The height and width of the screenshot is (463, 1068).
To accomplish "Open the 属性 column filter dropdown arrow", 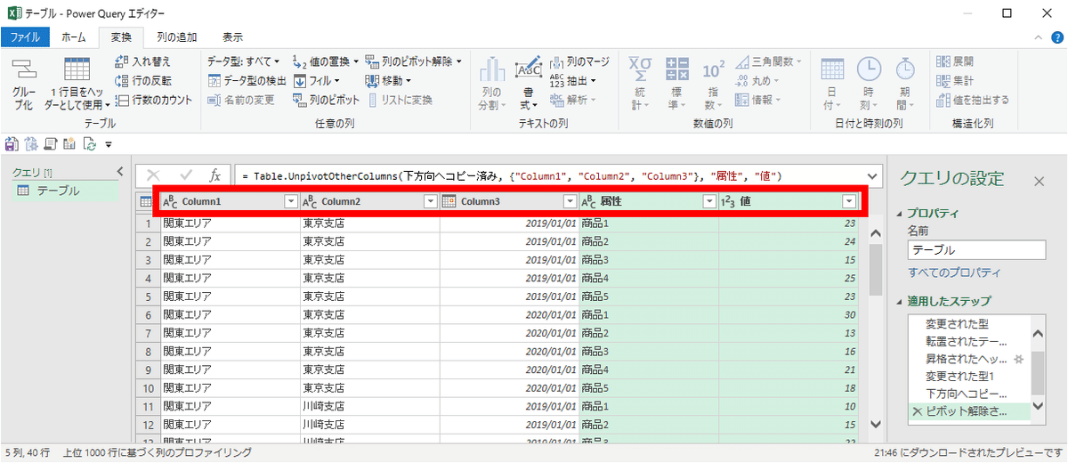I will tap(708, 202).
